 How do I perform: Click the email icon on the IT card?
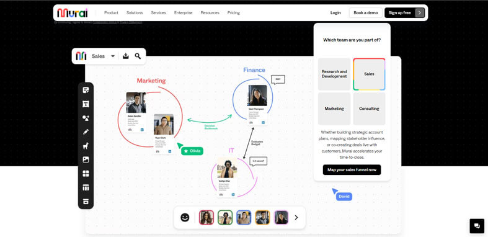point(221,195)
